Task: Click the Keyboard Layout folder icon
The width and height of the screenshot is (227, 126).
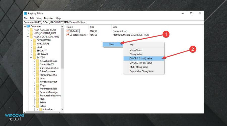Action: click(38, 82)
